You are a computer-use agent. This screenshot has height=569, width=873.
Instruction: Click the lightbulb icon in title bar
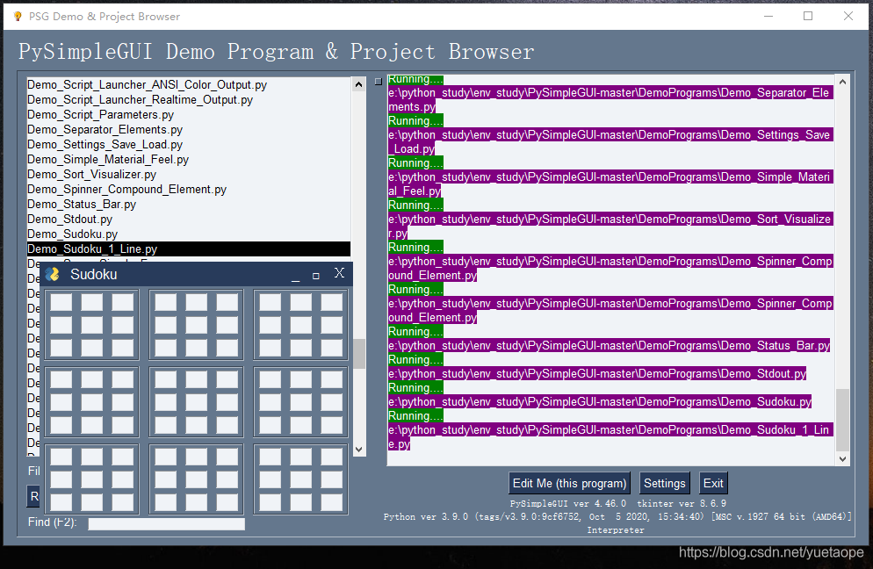pos(18,16)
